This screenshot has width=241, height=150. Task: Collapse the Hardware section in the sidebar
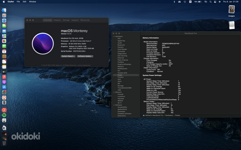pos(114,36)
